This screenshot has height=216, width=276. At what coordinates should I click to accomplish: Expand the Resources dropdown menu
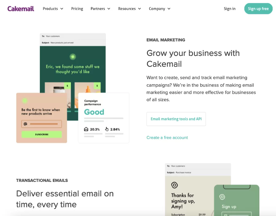tap(129, 9)
